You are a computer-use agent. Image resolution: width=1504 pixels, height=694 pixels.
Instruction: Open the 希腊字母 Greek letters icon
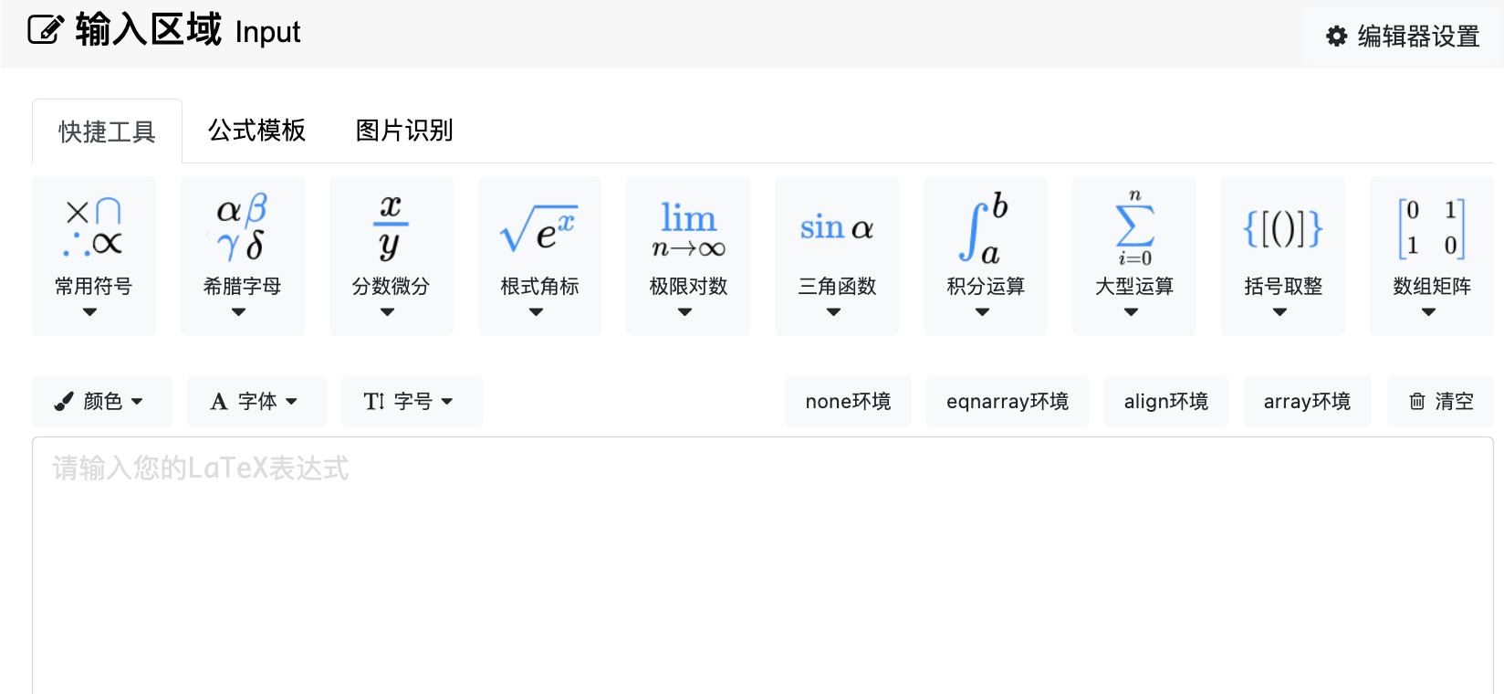(242, 226)
